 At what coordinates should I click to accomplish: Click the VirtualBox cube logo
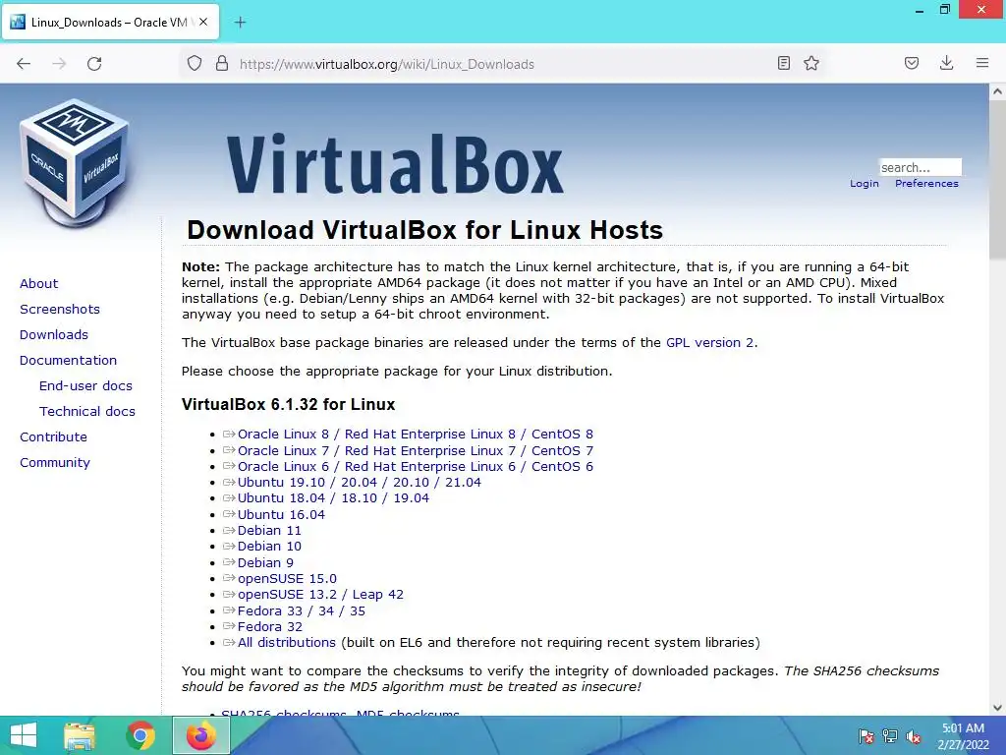coord(74,164)
